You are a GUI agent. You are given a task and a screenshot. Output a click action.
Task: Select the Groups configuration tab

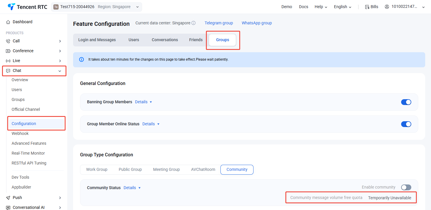pyautogui.click(x=222, y=40)
